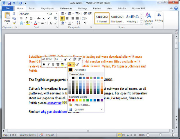The image size is (180, 139).
Task: Open the Font dialog launcher
Action: [x=57, y=27]
